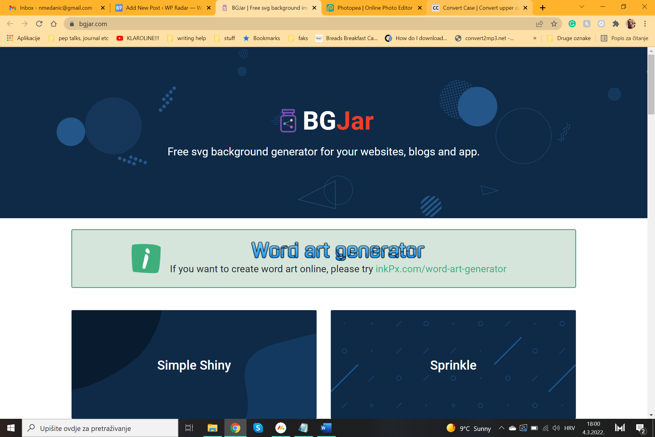This screenshot has height=437, width=655.
Task: Bookmark this page with star icon
Action: [554, 24]
